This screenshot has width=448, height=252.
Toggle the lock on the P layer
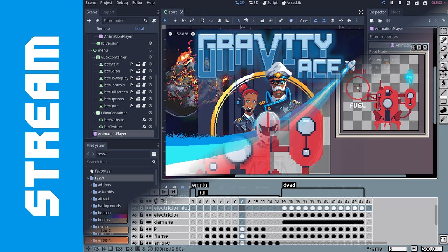coord(141,229)
